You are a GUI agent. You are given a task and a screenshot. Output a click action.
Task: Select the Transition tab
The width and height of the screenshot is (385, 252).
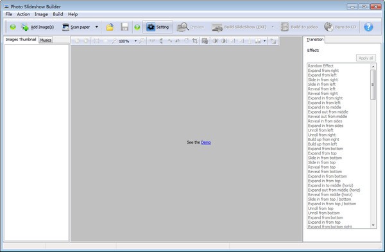pos(315,40)
